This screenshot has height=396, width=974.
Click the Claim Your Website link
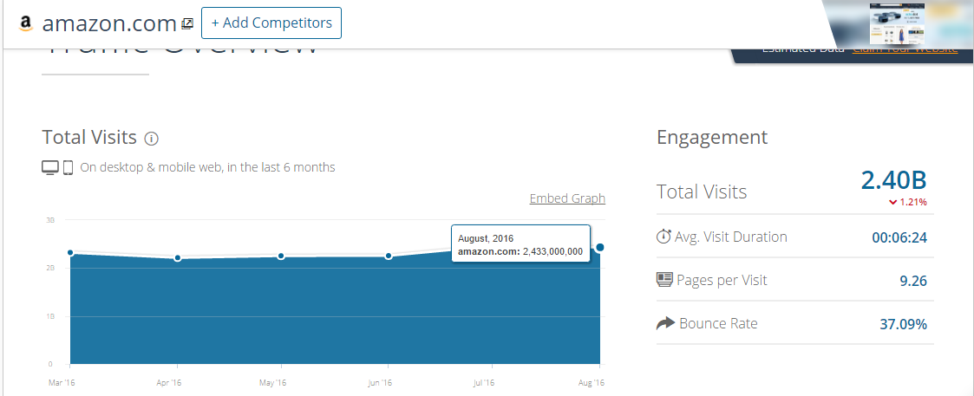pyautogui.click(x=905, y=49)
